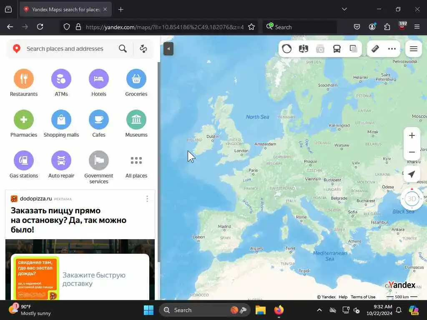Screen dimensions: 427x320
Task: Open the orange dodopizza ad thumbnail
Action: coord(36,278)
